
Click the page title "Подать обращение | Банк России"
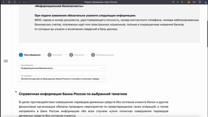point(101,2)
